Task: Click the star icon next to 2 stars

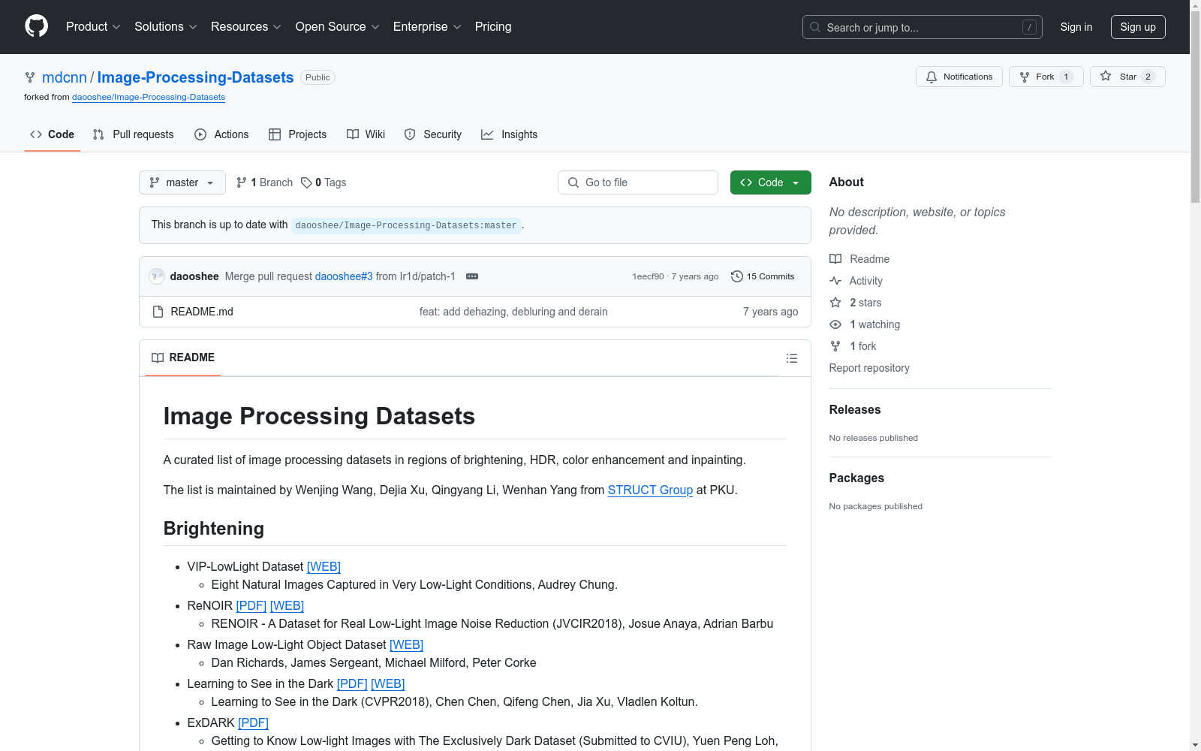Action: tap(835, 303)
